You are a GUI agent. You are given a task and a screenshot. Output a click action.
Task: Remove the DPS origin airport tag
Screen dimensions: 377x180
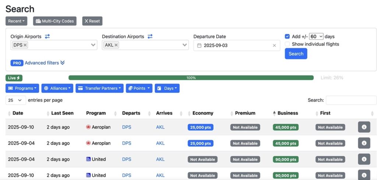[25, 45]
